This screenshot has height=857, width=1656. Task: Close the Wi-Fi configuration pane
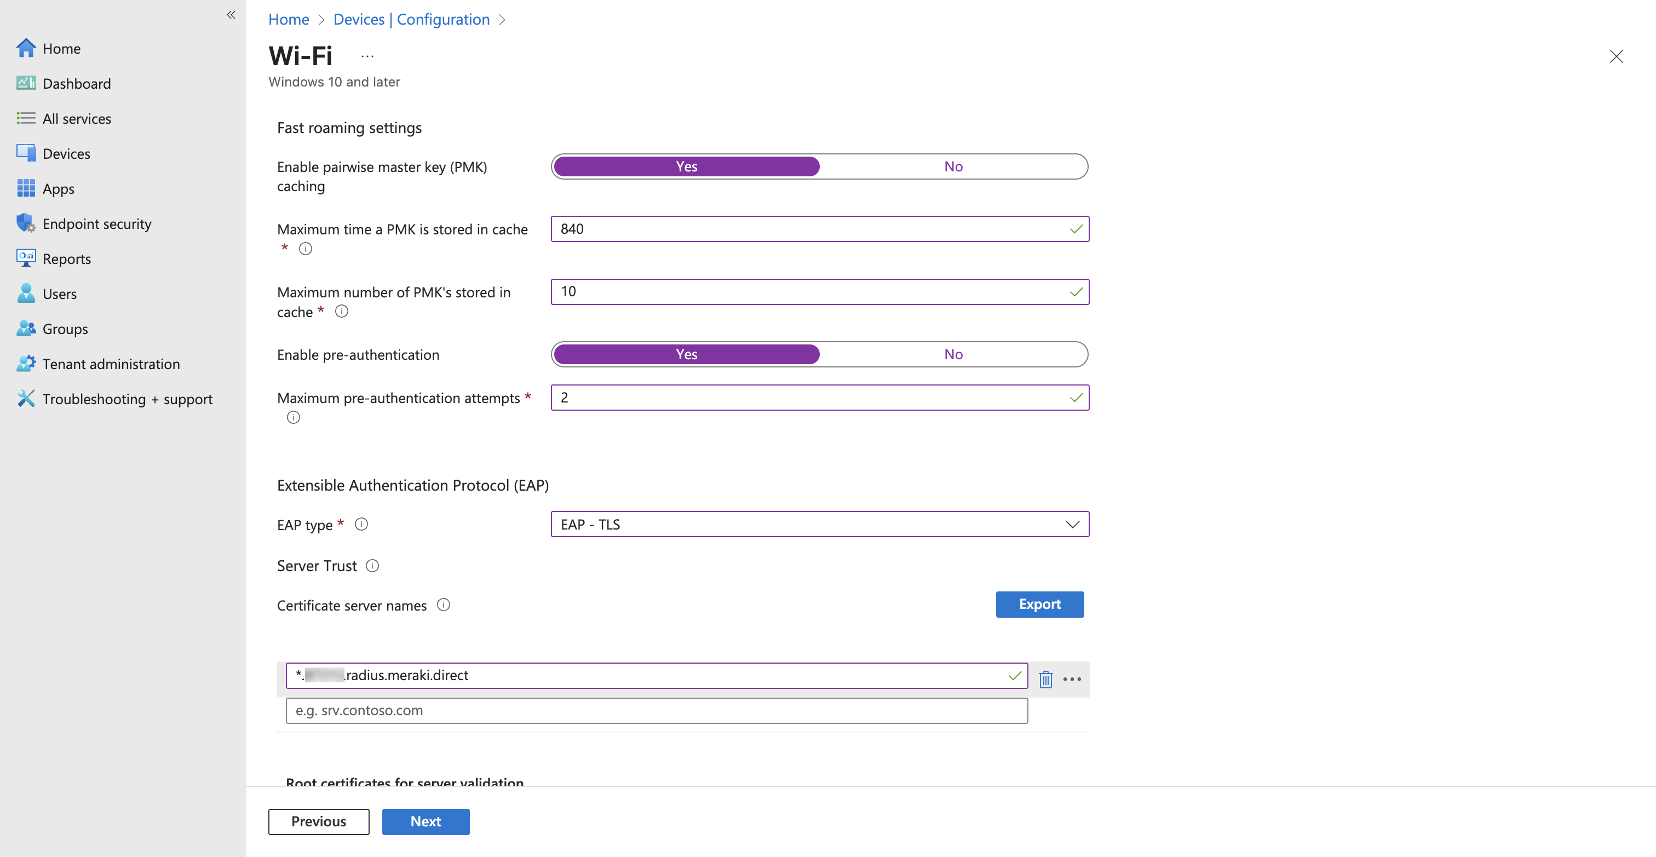tap(1616, 56)
